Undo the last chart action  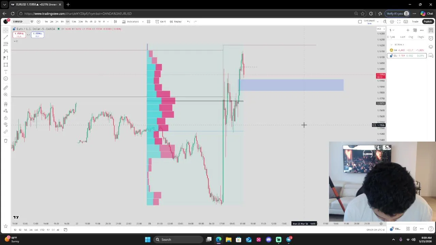coord(188,21)
